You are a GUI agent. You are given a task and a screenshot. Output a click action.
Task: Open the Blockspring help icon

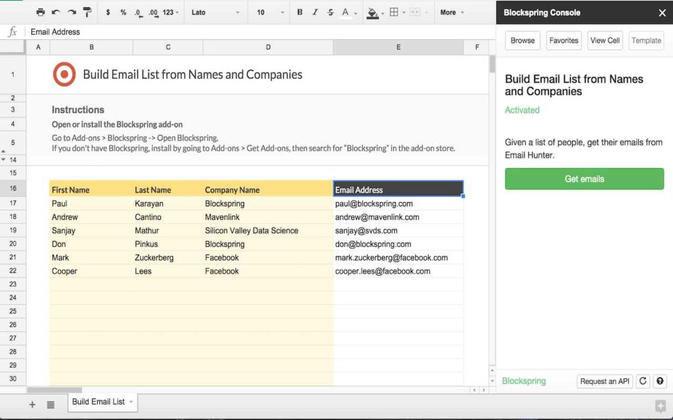(x=660, y=381)
